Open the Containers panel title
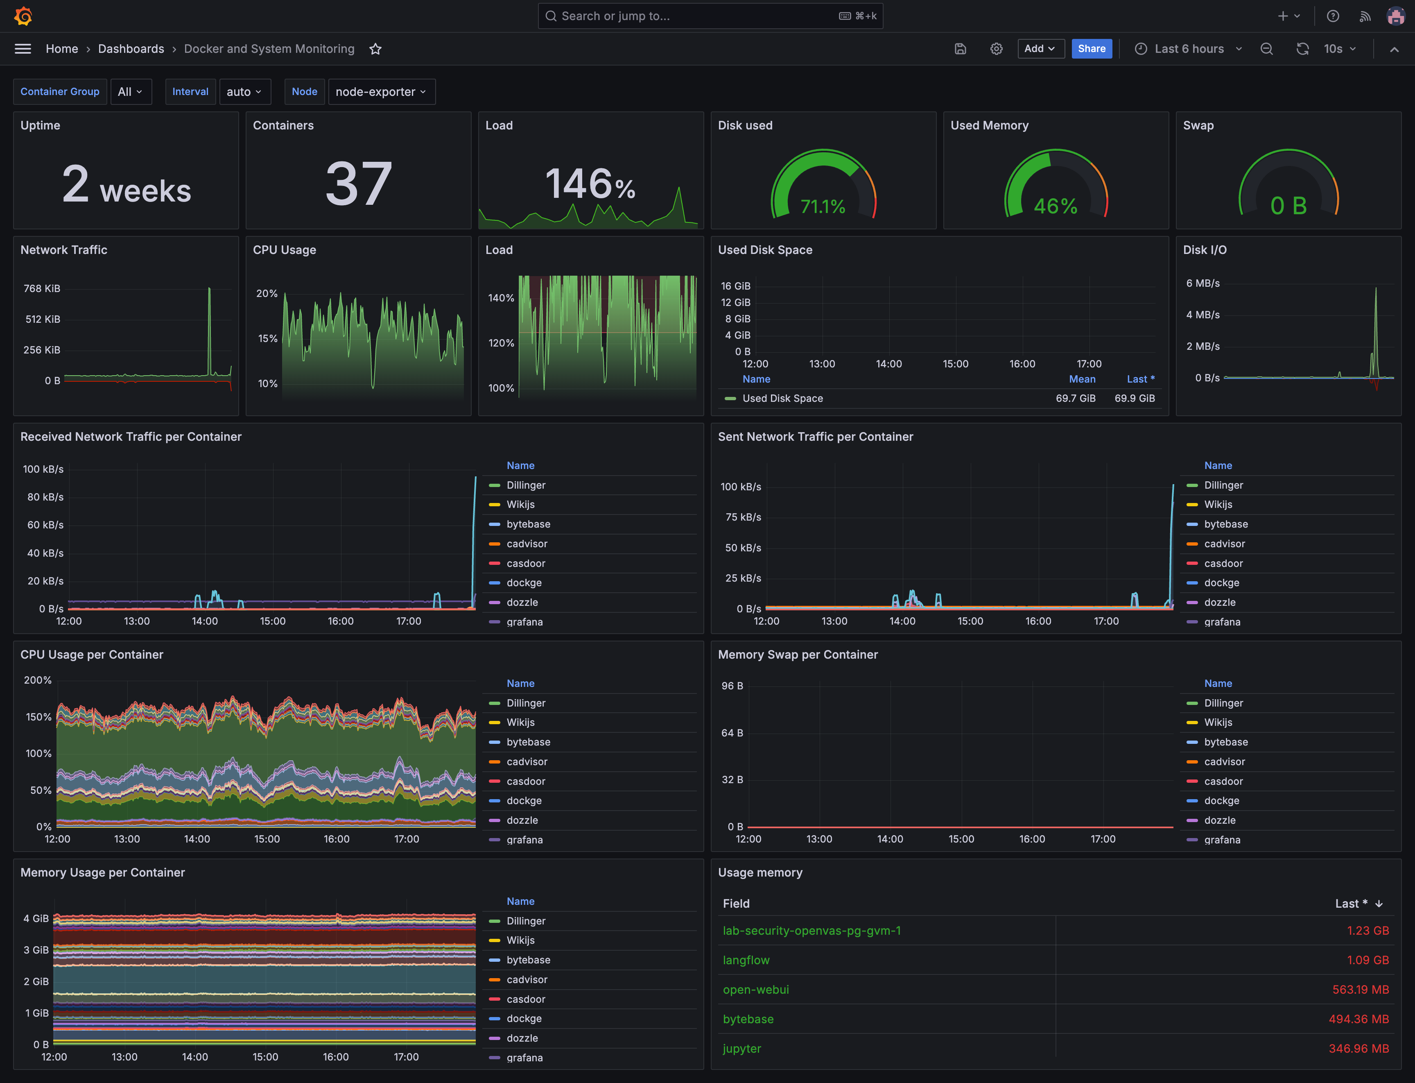Viewport: 1415px width, 1083px height. tap(283, 125)
